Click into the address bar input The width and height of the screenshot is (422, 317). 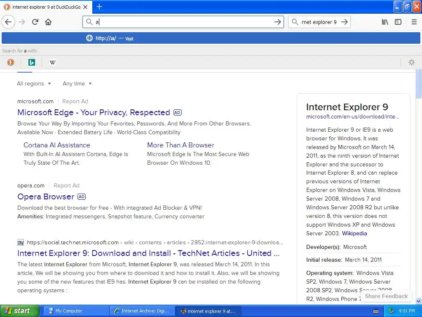click(183, 22)
